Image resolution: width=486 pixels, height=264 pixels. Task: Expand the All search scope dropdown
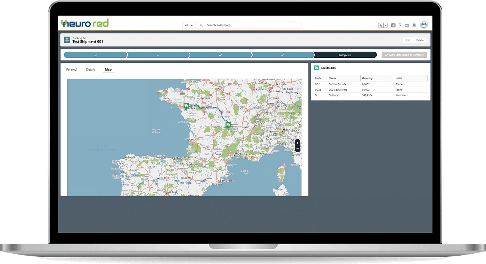189,25
